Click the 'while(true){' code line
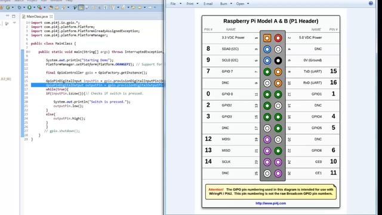 [57, 89]
